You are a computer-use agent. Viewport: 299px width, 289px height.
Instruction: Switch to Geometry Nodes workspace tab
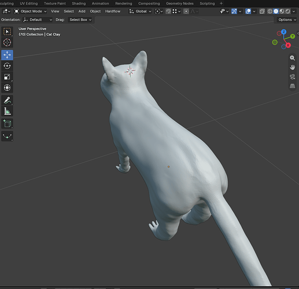180,3
